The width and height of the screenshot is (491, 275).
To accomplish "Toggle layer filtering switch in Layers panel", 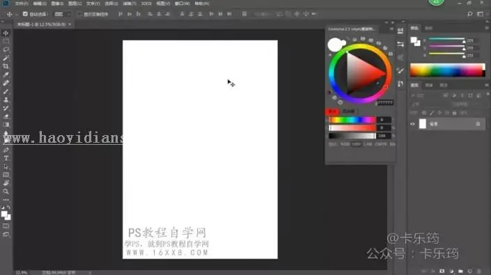I will click(488, 94).
